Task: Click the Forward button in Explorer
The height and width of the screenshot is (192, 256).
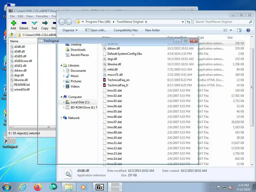Action: pyautogui.click(x=69, y=22)
